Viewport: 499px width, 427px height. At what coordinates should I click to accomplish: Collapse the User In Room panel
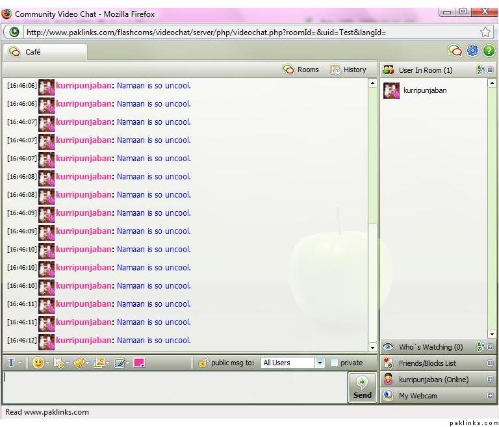point(491,70)
